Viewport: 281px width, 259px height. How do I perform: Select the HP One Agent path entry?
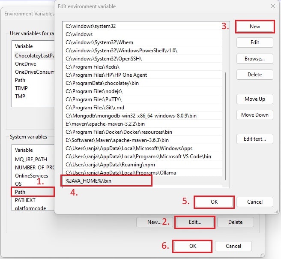[142, 75]
